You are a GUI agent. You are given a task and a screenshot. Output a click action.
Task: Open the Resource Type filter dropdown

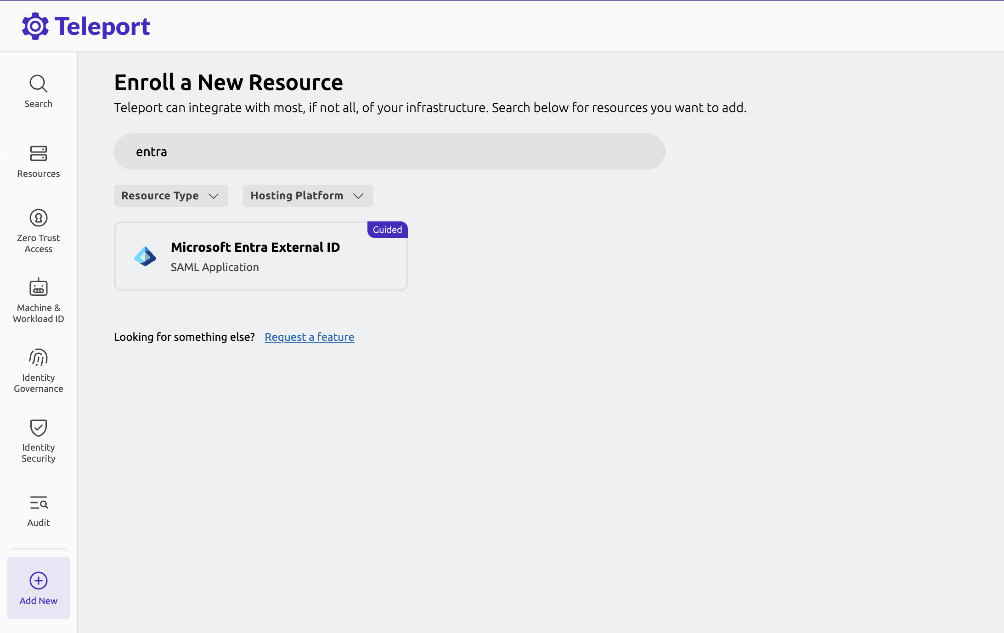(x=170, y=195)
